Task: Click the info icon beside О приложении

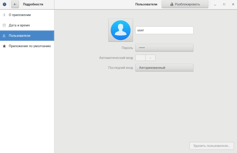Action: pyautogui.click(x=4, y=15)
